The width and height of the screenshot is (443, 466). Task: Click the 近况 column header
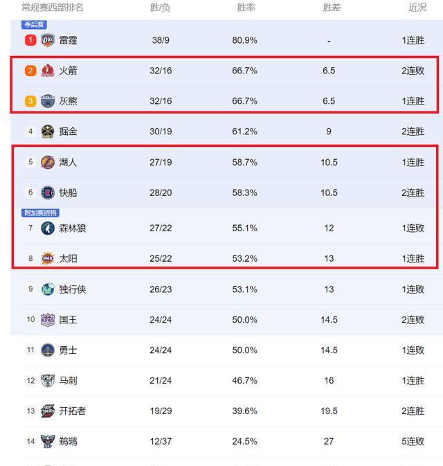tap(417, 8)
